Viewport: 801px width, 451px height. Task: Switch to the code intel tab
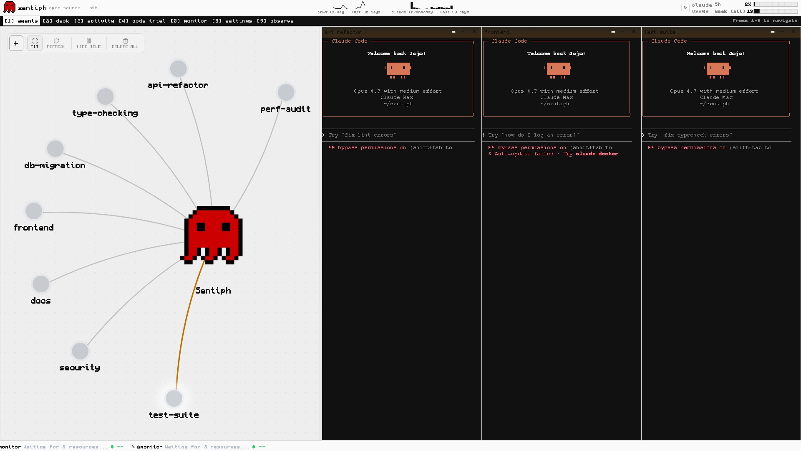(142, 21)
